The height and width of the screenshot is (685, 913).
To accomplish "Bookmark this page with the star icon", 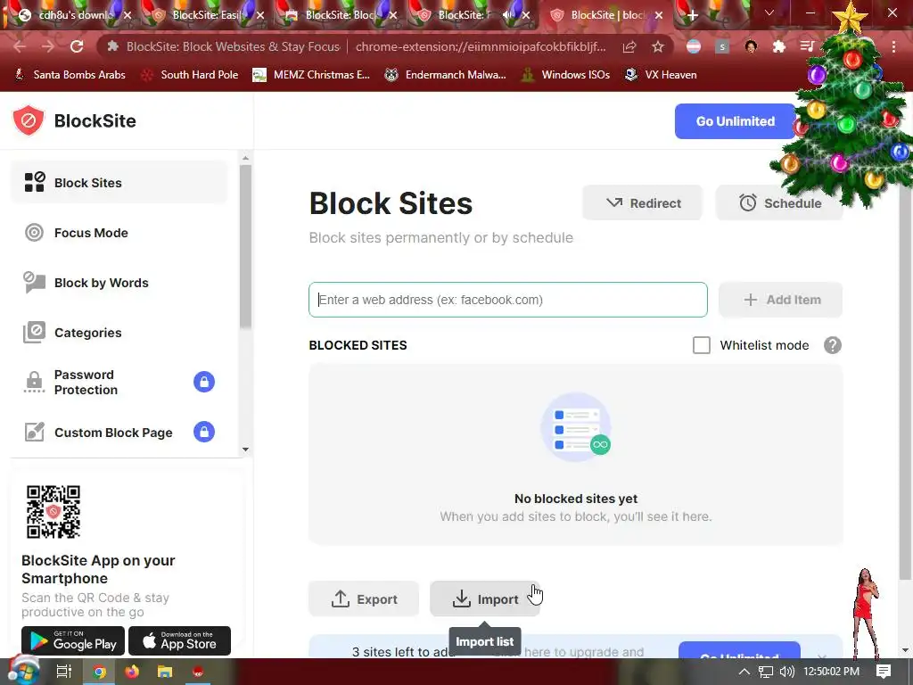I will pos(657,46).
